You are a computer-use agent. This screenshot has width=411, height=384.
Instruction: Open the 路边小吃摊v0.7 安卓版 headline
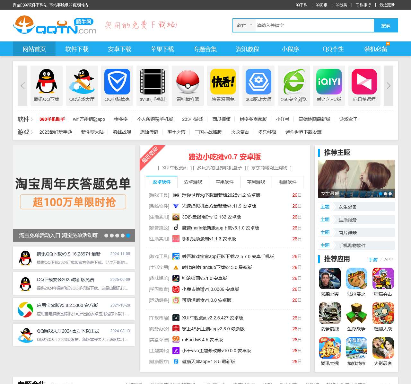(x=224, y=157)
